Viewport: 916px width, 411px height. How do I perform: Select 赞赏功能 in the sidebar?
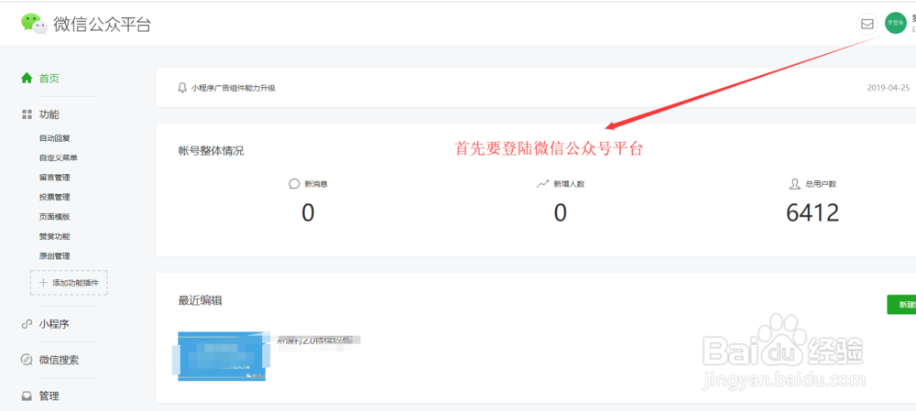click(x=55, y=236)
